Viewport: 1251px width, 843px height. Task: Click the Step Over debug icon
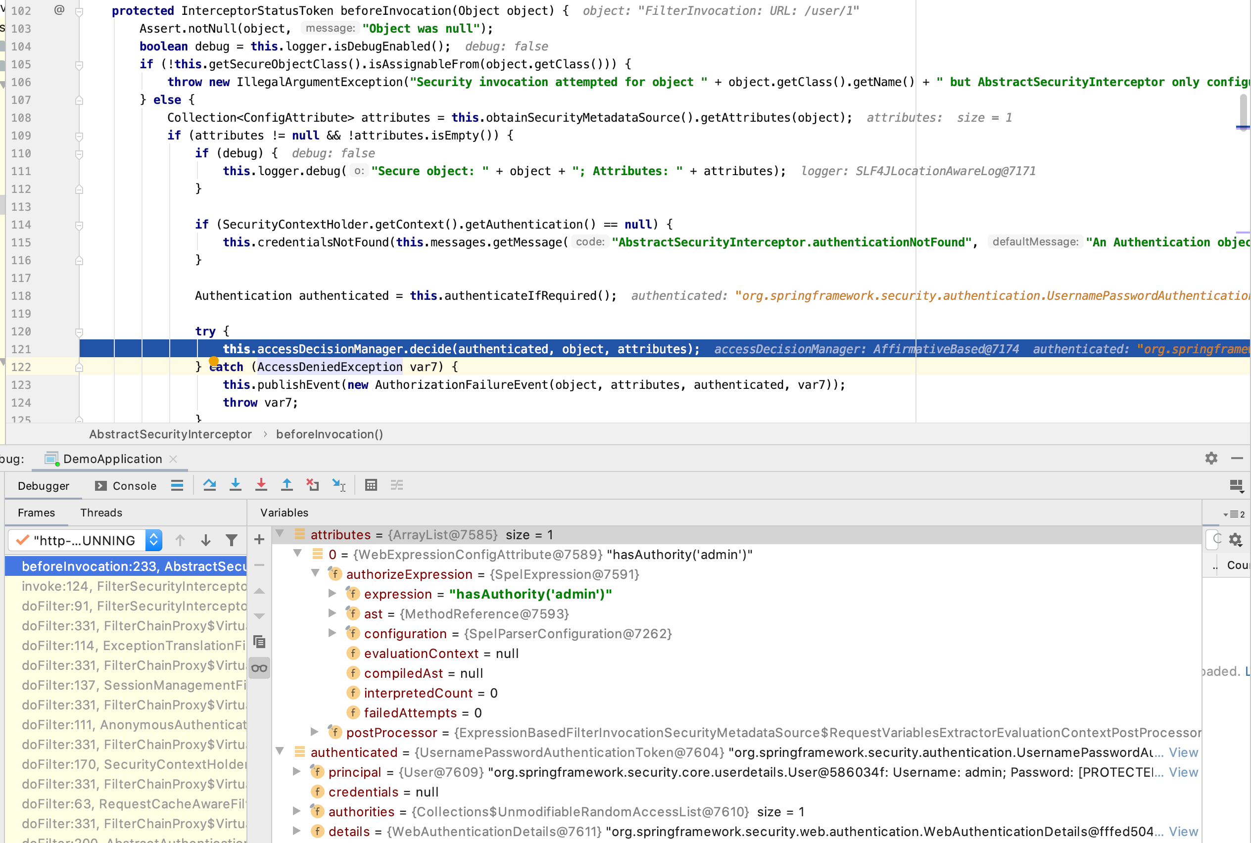(209, 485)
